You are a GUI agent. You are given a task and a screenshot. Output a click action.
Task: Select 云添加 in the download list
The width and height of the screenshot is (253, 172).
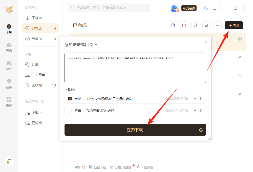(x=37, y=39)
